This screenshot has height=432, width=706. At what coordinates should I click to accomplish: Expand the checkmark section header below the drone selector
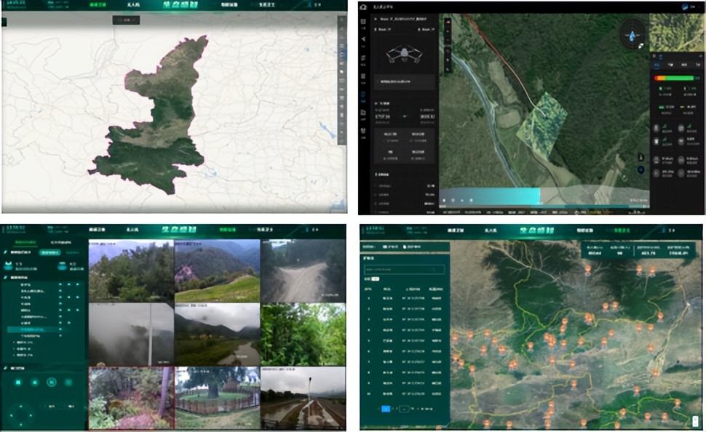point(383,103)
